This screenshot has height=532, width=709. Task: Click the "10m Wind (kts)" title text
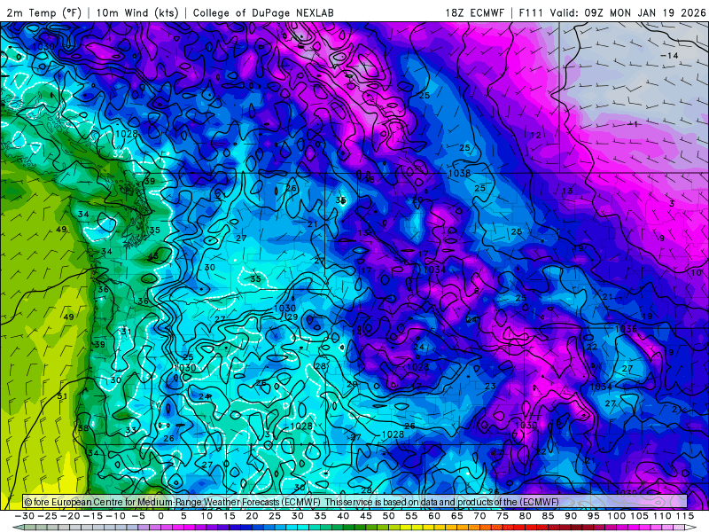137,12
